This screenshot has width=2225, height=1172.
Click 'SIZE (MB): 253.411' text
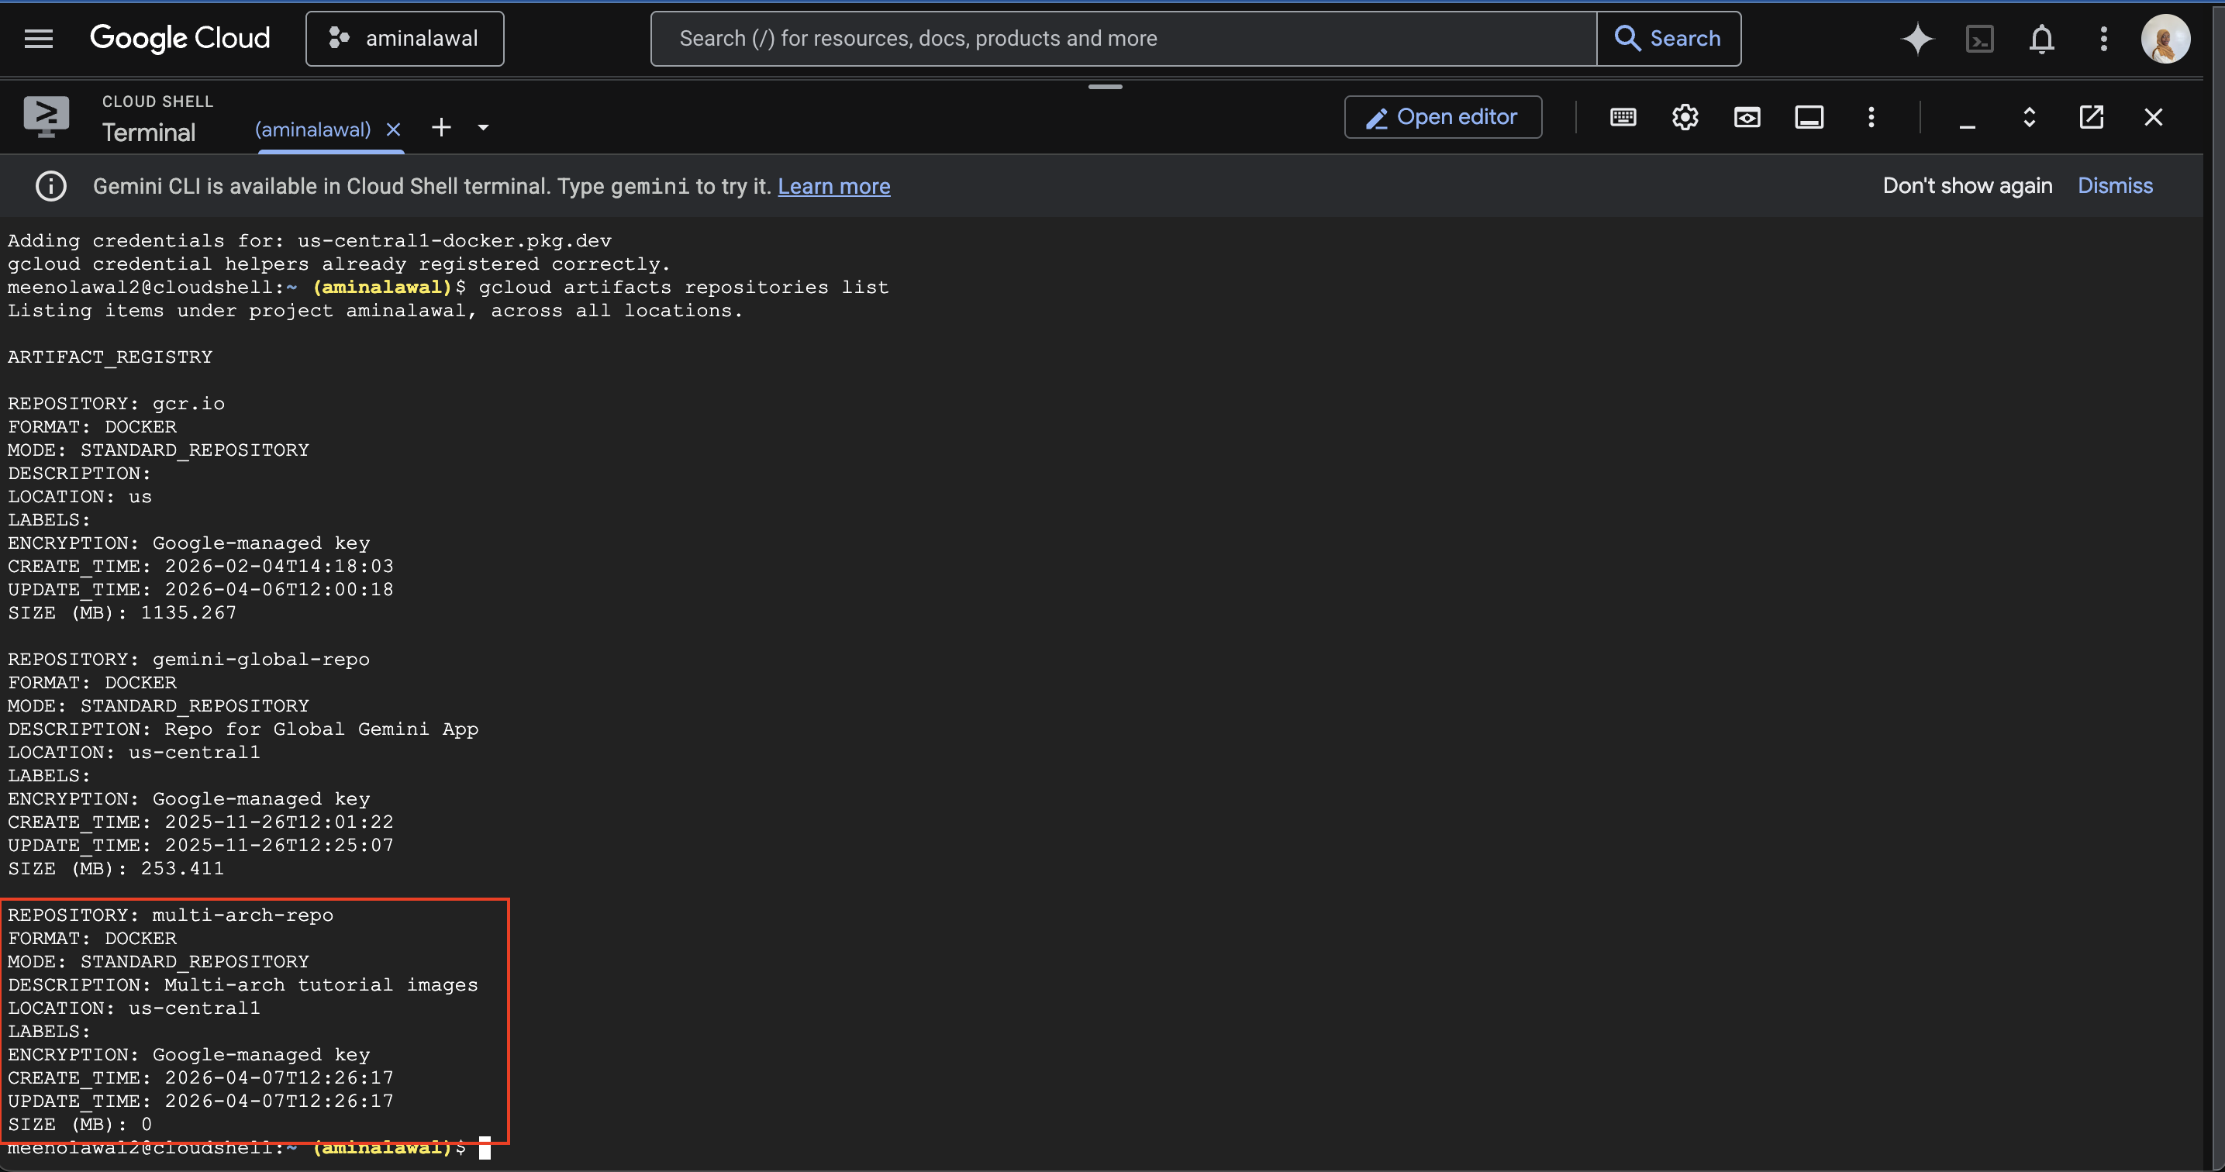coord(116,868)
